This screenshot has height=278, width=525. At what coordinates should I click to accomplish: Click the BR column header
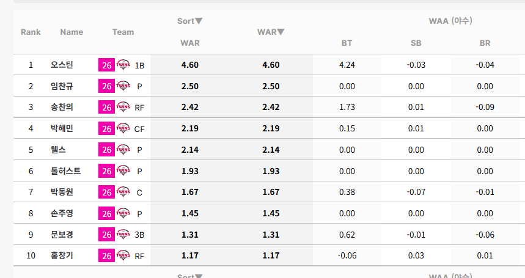(x=485, y=43)
